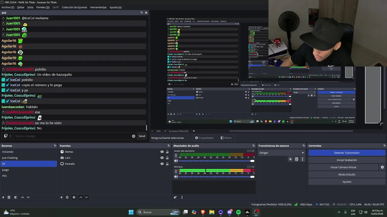This screenshot has width=387, height=217.
Task: Open Ajustes from the Controles panel
Action: 347,182
